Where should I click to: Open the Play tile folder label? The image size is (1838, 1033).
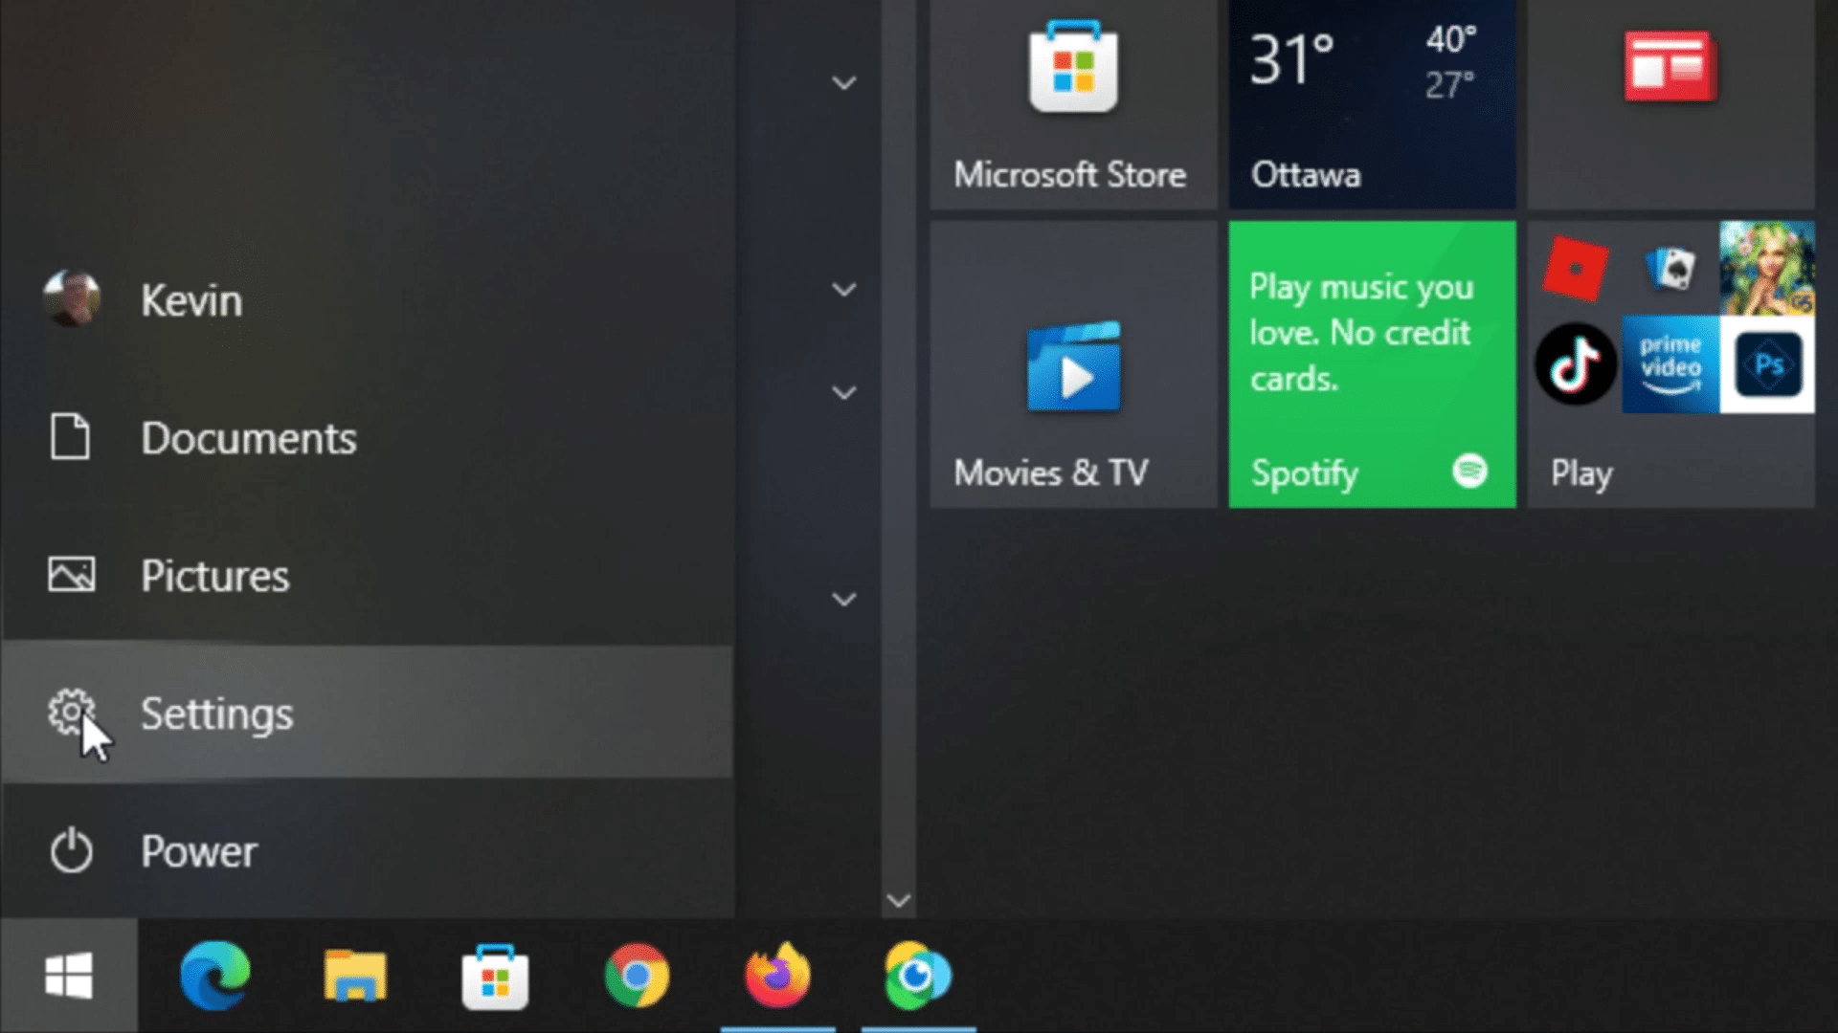point(1581,473)
